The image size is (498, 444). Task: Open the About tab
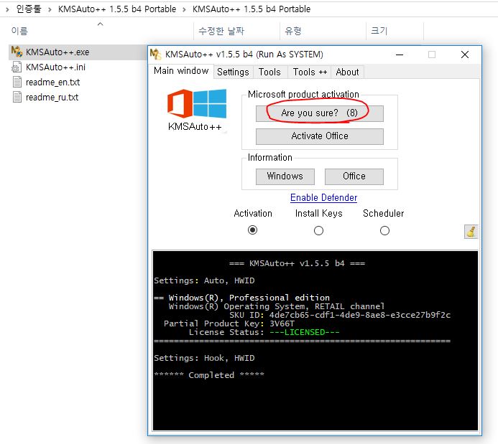point(347,72)
